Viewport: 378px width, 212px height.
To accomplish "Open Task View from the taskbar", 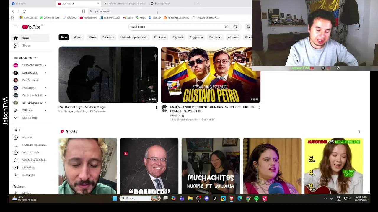I will tap(165, 198).
